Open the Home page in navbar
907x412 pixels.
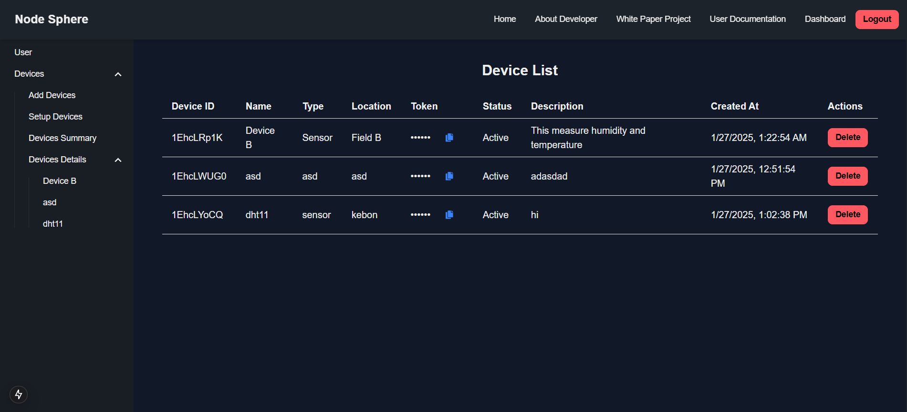pyautogui.click(x=504, y=19)
